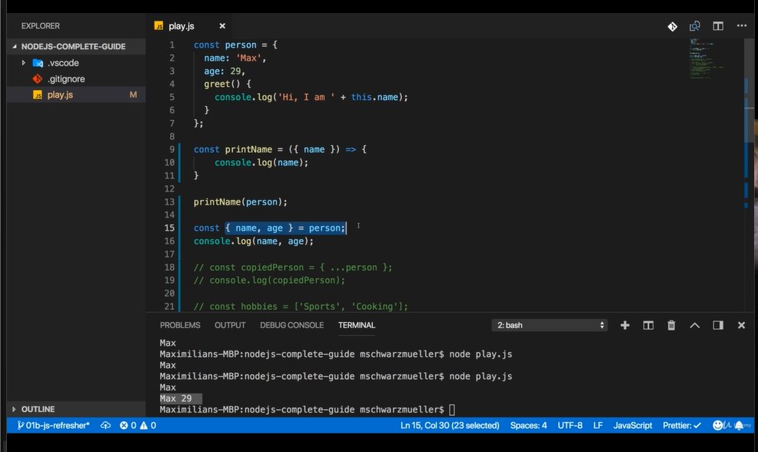758x452 pixels.
Task: Click 'console.log(name, age);' on line 16
Action: click(254, 241)
